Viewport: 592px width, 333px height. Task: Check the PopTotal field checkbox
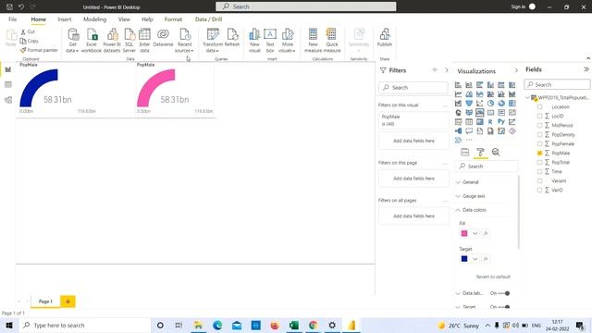click(539, 163)
